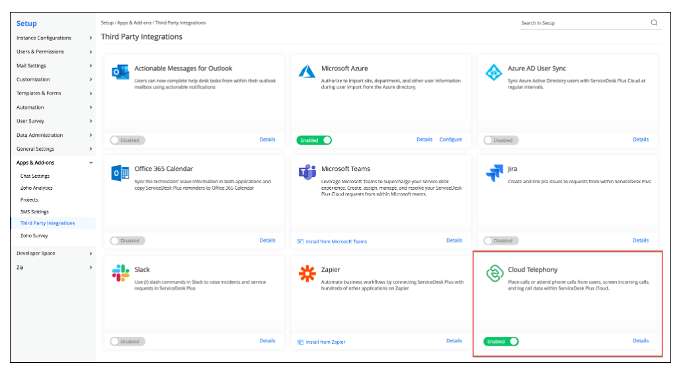Screen dimensions: 683x376
Task: Open Projects in sidebar
Action: 29,200
